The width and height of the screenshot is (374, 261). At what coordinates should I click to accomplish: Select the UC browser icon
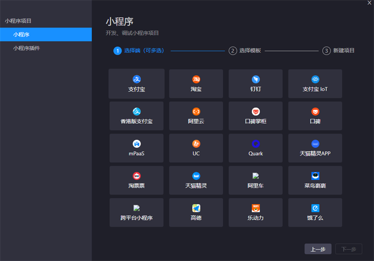196,144
